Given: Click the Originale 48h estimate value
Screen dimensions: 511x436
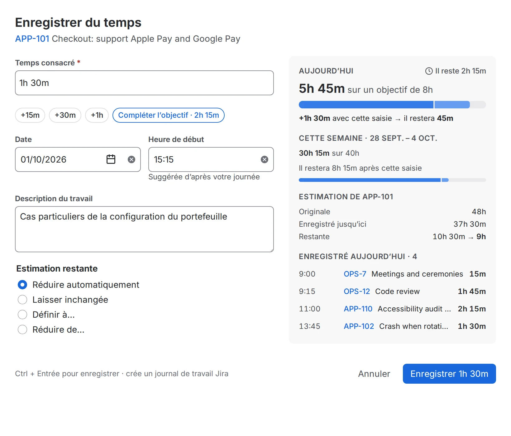Looking at the screenshot, I should [x=479, y=212].
